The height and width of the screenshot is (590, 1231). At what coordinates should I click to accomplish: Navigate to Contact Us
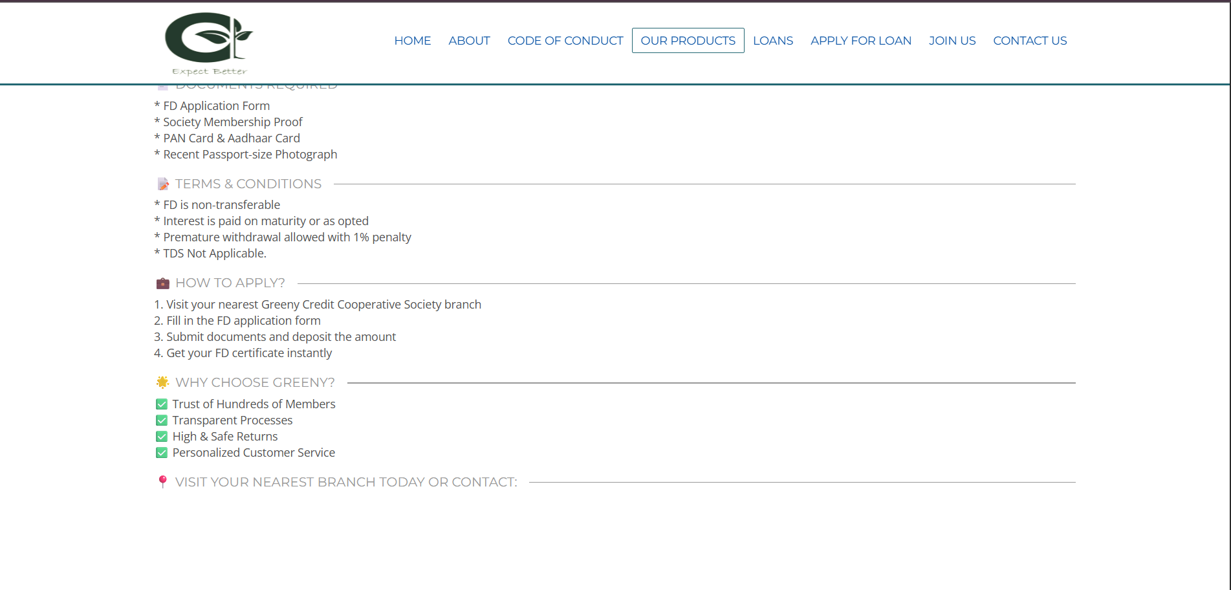(1030, 41)
